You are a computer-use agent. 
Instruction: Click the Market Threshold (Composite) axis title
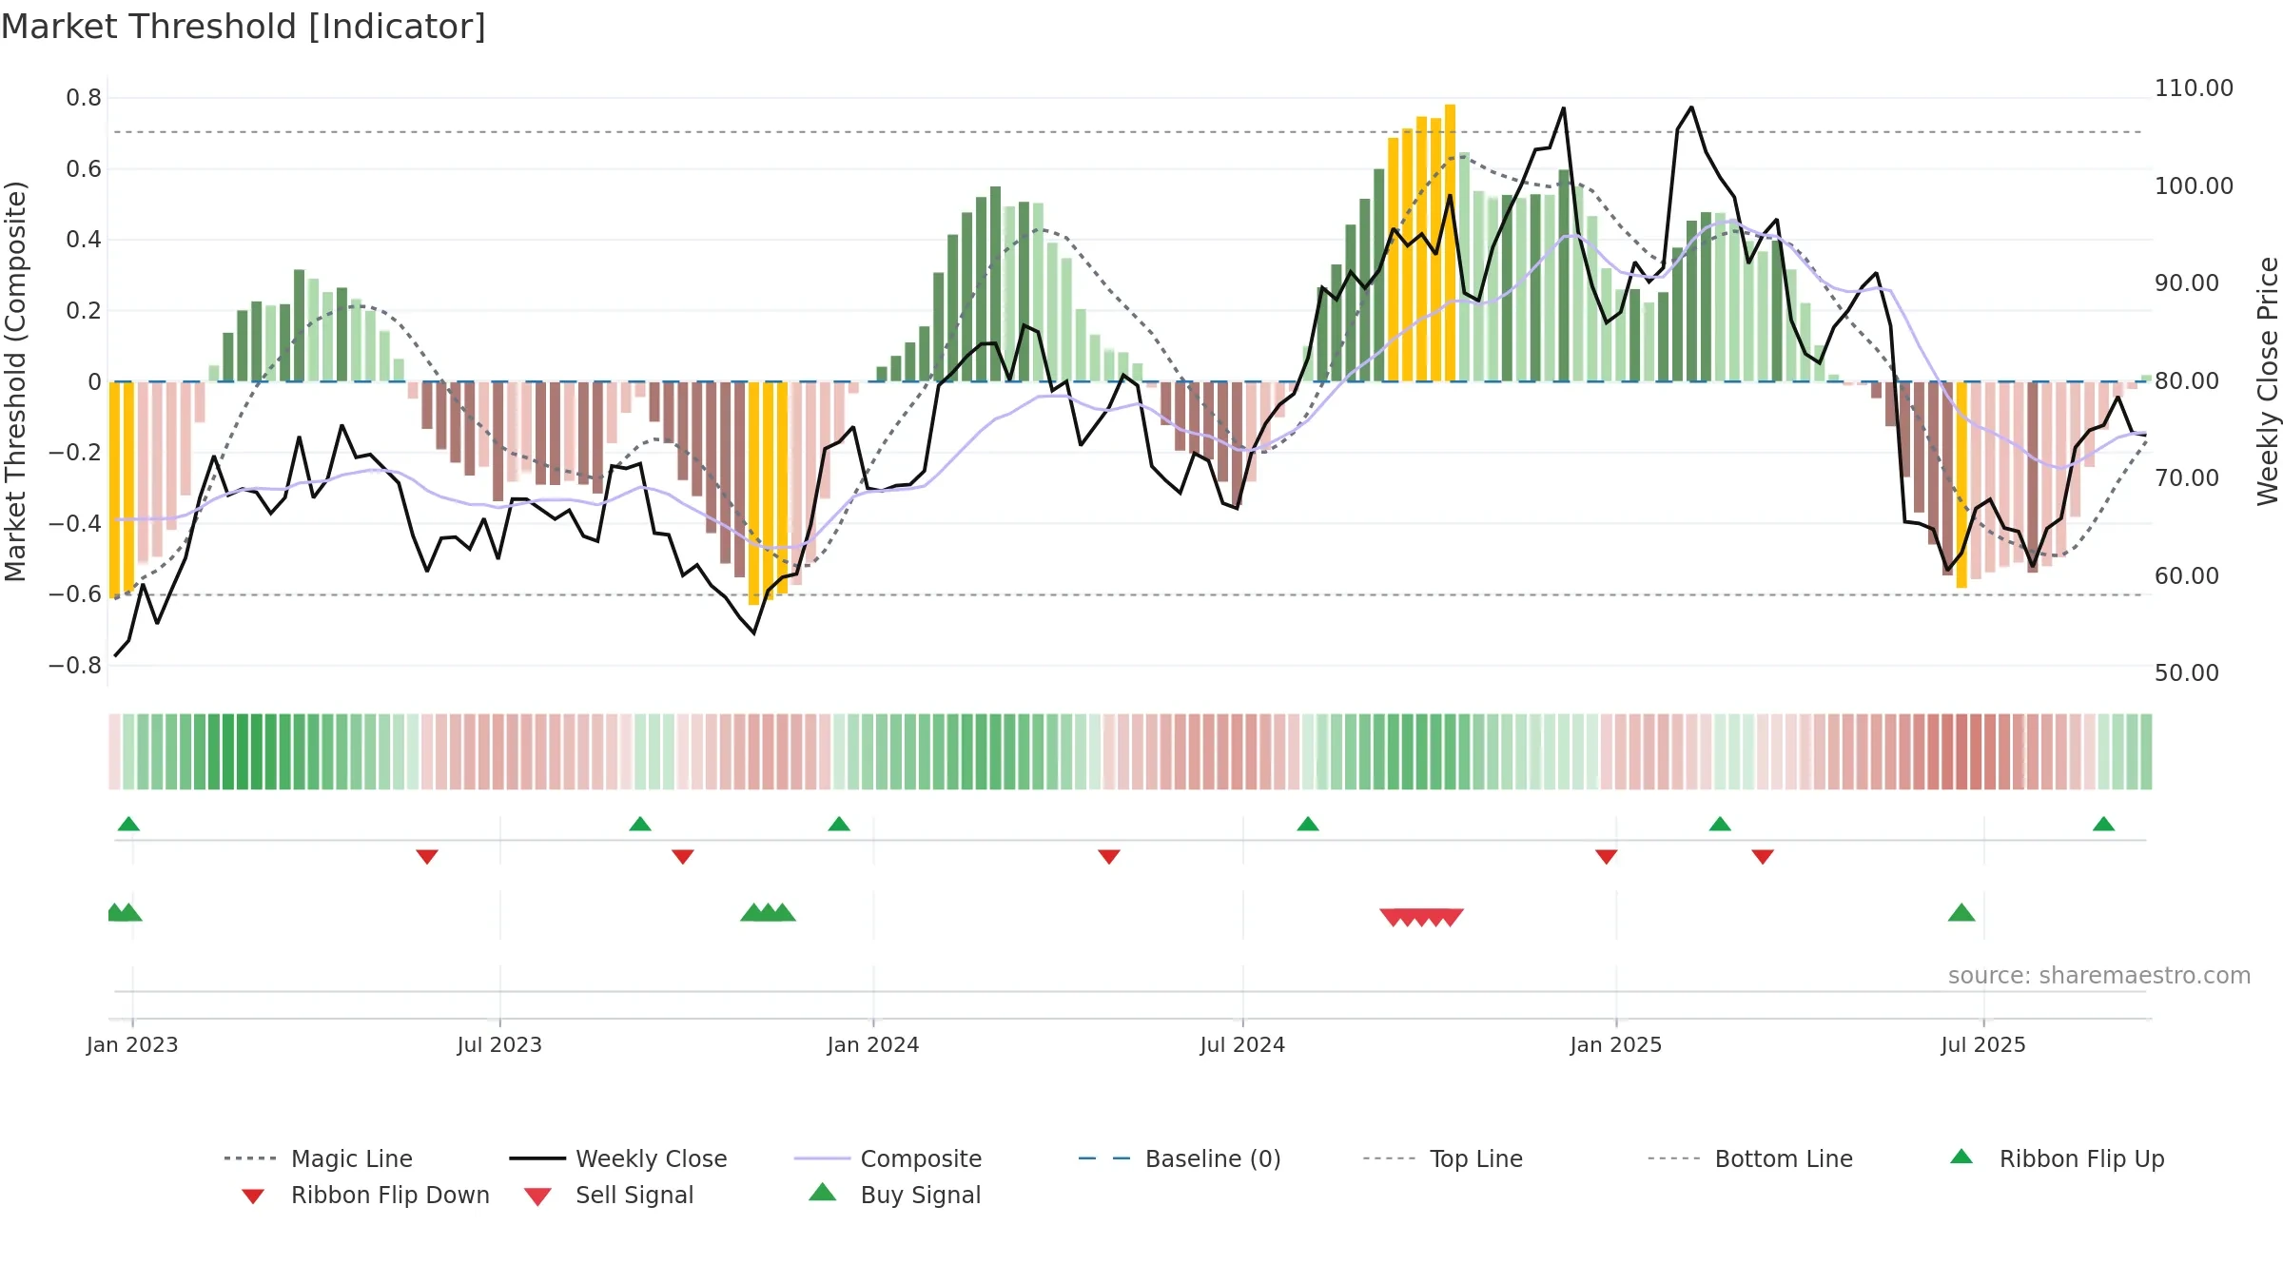[15, 381]
